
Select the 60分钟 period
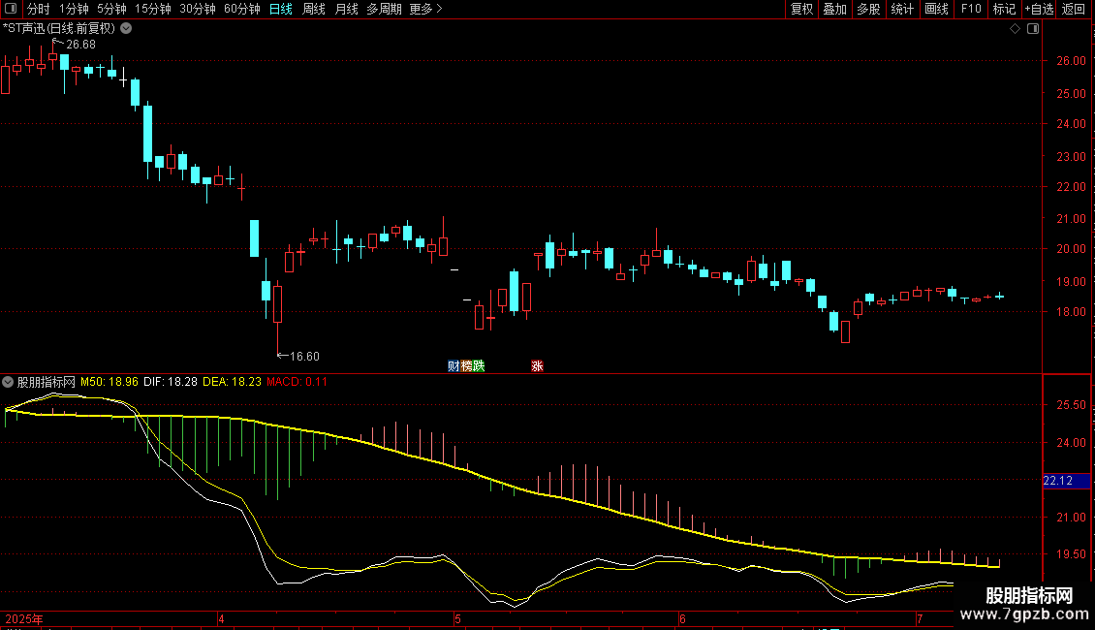(241, 9)
